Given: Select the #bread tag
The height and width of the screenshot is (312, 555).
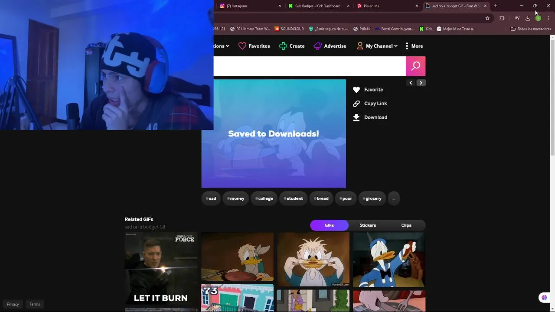Looking at the screenshot, I should (321, 198).
